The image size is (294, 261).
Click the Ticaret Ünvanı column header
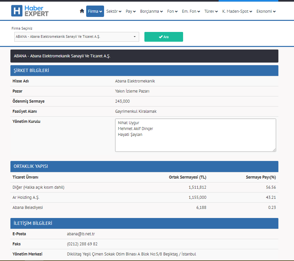(x=25, y=177)
